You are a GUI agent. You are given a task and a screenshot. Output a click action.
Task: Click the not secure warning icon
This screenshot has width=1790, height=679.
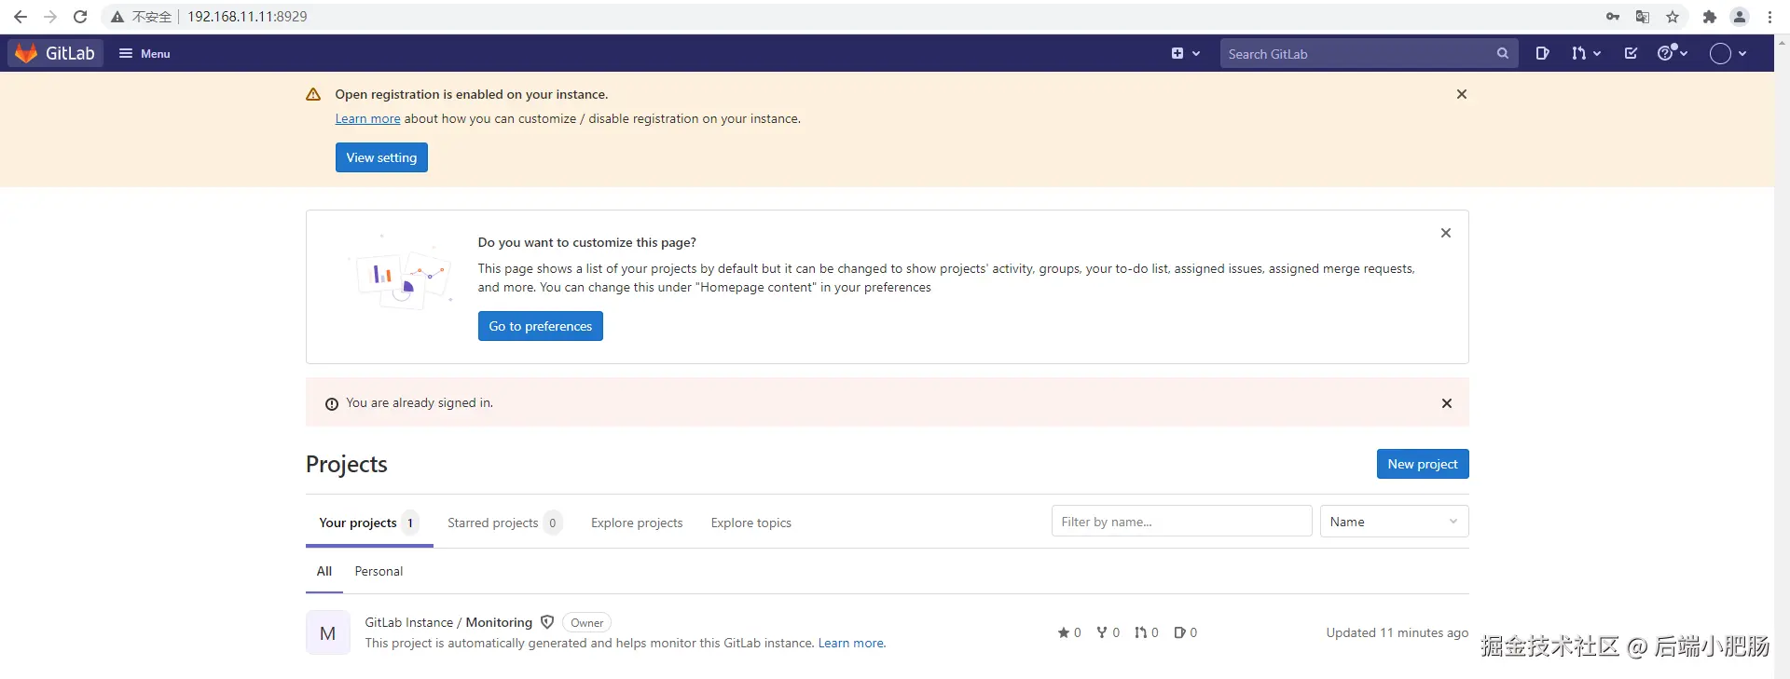117,17
